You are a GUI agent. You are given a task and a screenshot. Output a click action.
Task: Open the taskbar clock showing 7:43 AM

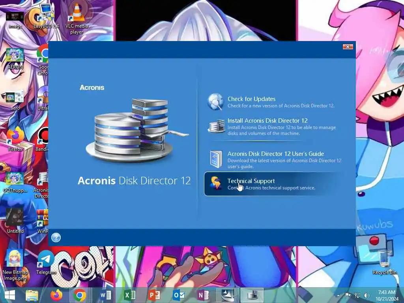[387, 296]
